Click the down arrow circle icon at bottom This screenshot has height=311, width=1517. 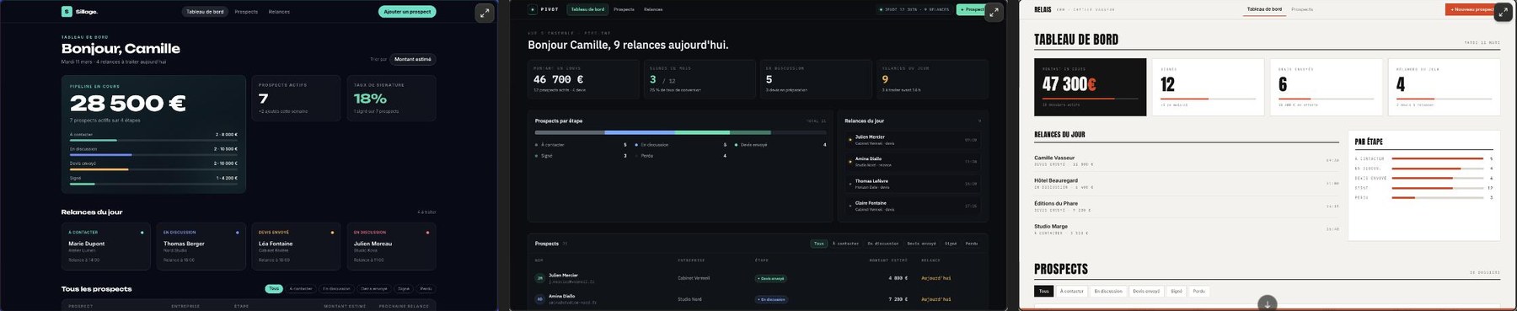1268,303
